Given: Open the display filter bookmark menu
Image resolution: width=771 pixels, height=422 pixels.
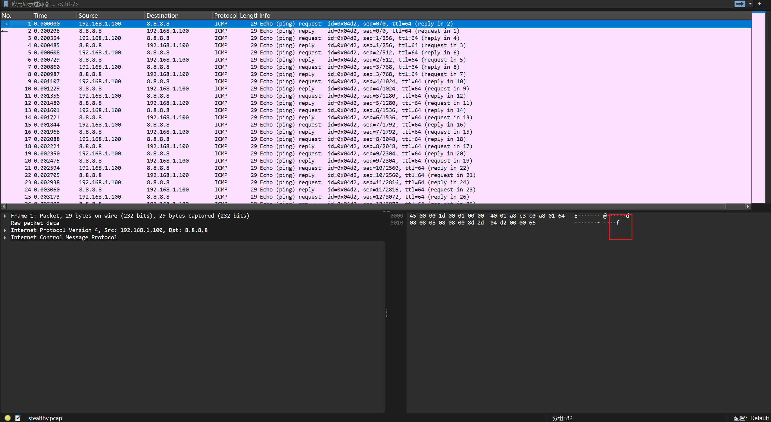Looking at the screenshot, I should tap(6, 4).
